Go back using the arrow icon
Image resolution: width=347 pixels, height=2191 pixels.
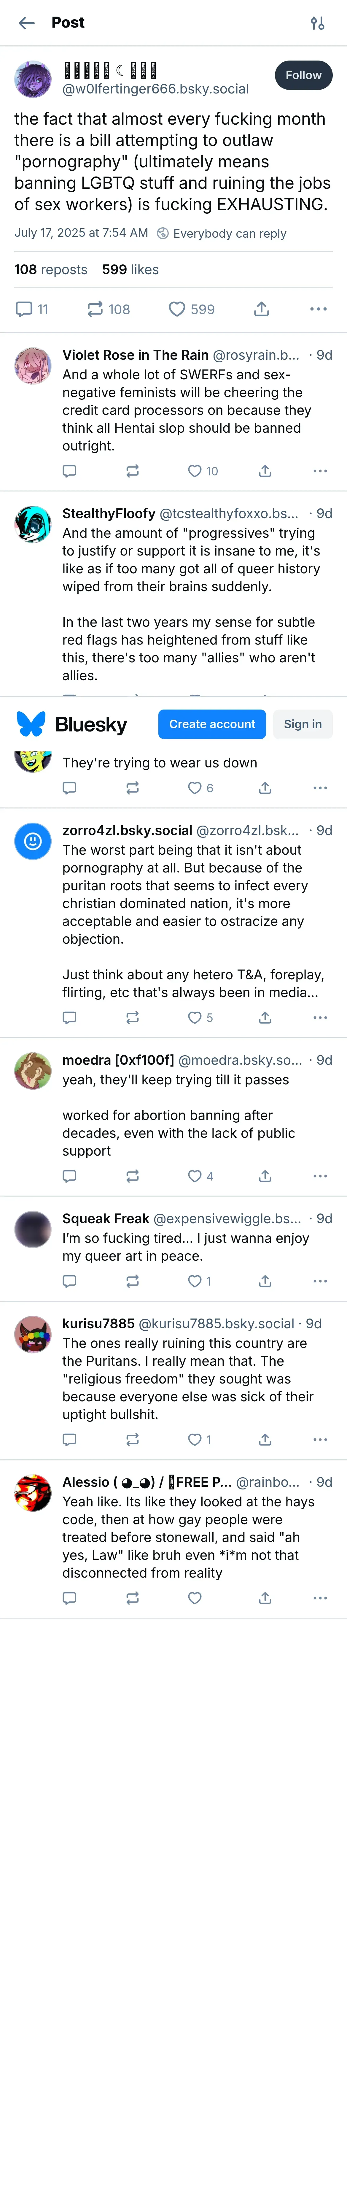click(x=26, y=23)
